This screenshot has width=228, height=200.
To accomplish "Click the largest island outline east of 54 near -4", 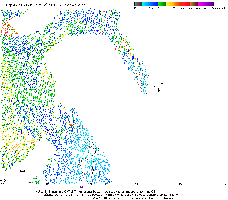I will tap(158, 90).
